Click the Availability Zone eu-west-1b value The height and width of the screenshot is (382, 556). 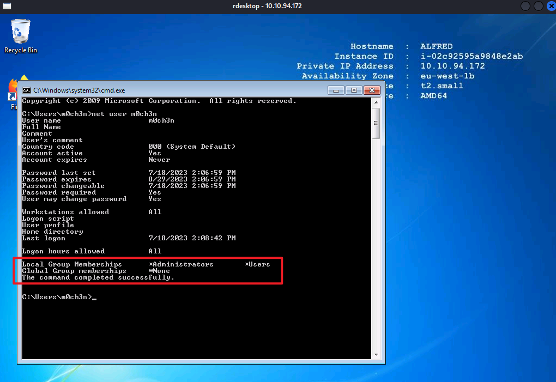pos(447,76)
